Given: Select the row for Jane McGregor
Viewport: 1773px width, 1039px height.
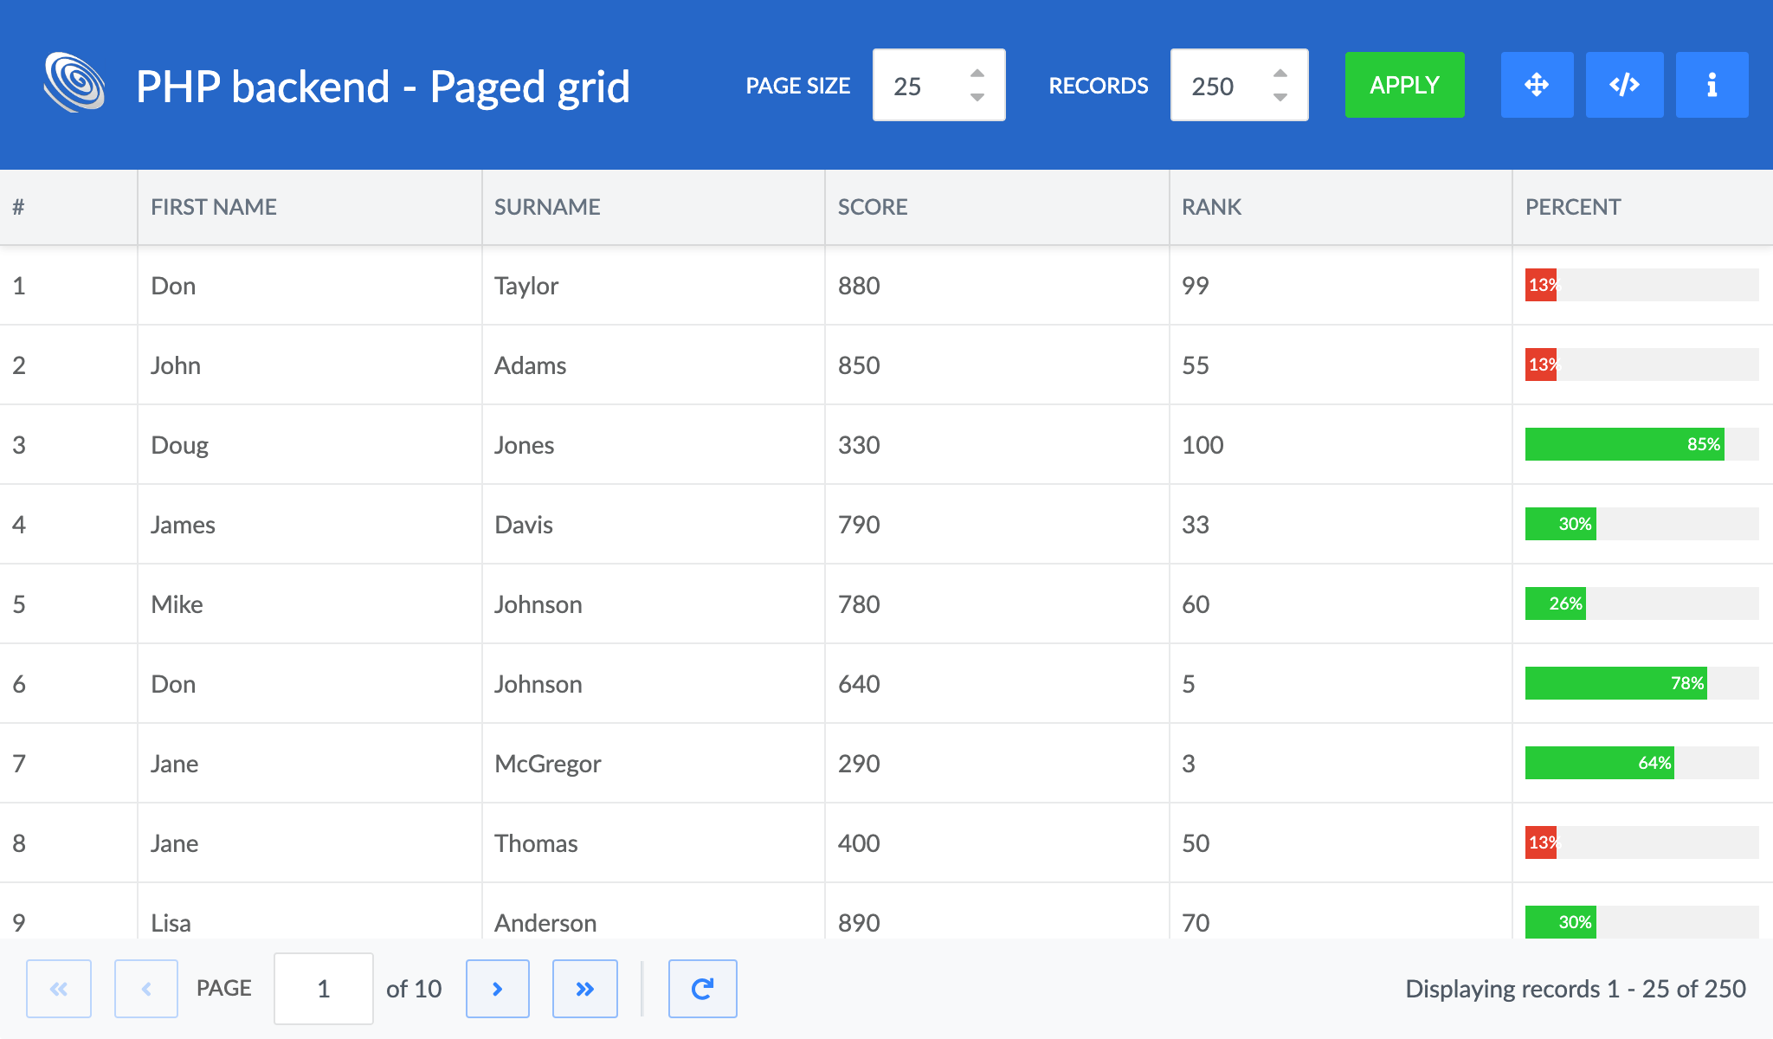Looking at the screenshot, I should click(x=606, y=763).
